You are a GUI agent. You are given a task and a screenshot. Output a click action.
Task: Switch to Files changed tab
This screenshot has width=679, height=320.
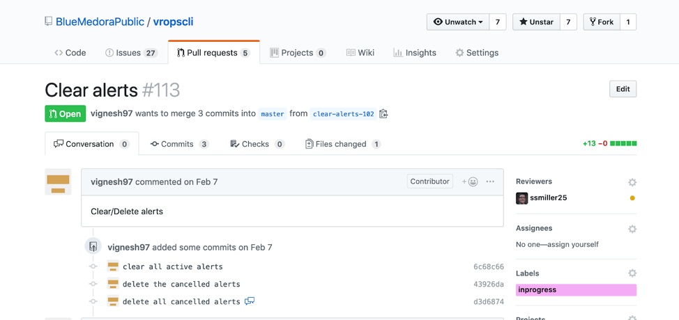click(344, 144)
